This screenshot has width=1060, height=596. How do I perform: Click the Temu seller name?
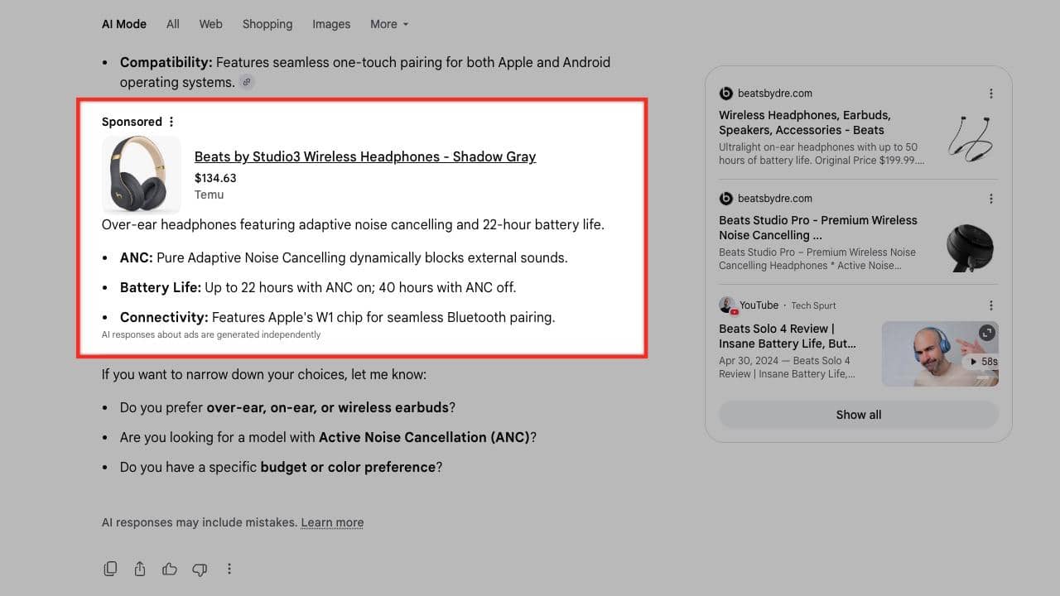point(210,195)
